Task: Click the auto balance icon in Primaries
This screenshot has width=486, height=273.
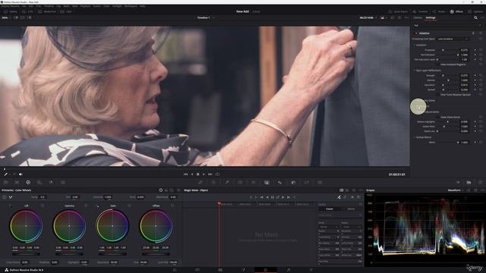Action: point(5,197)
